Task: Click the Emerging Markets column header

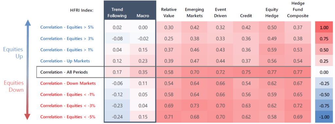Action: pyautogui.click(x=194, y=13)
